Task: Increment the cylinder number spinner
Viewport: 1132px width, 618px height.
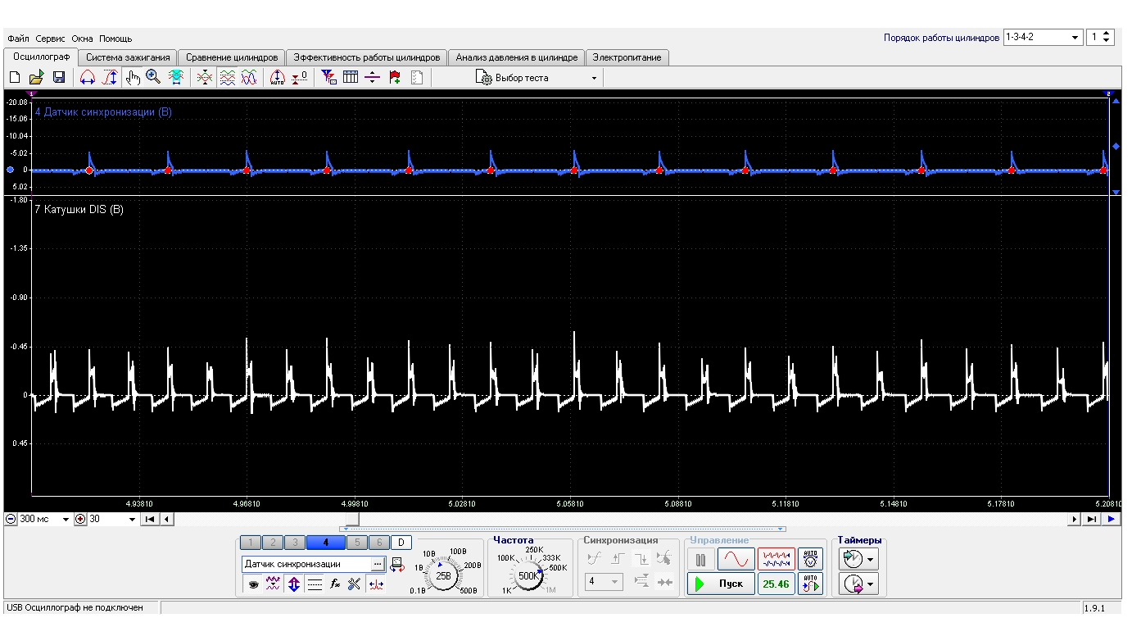Action: tap(1107, 34)
